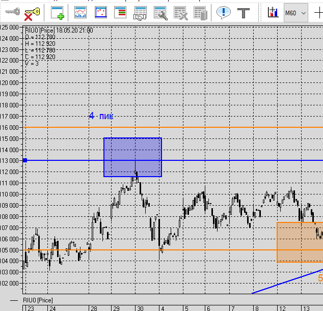Click date label '24' on time axis

coord(52,308)
